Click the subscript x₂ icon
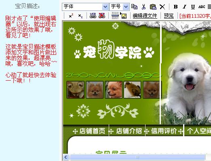The image size is (211, 161). coord(80,16)
